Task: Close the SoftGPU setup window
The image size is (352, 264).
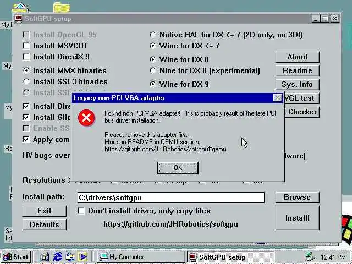Action: pos(335,18)
